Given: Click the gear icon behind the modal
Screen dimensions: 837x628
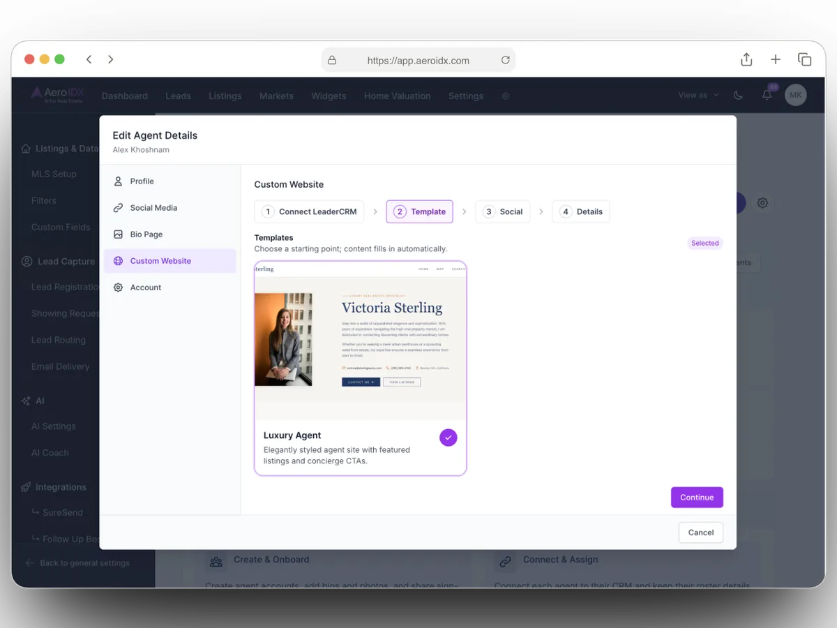Looking at the screenshot, I should point(763,203).
